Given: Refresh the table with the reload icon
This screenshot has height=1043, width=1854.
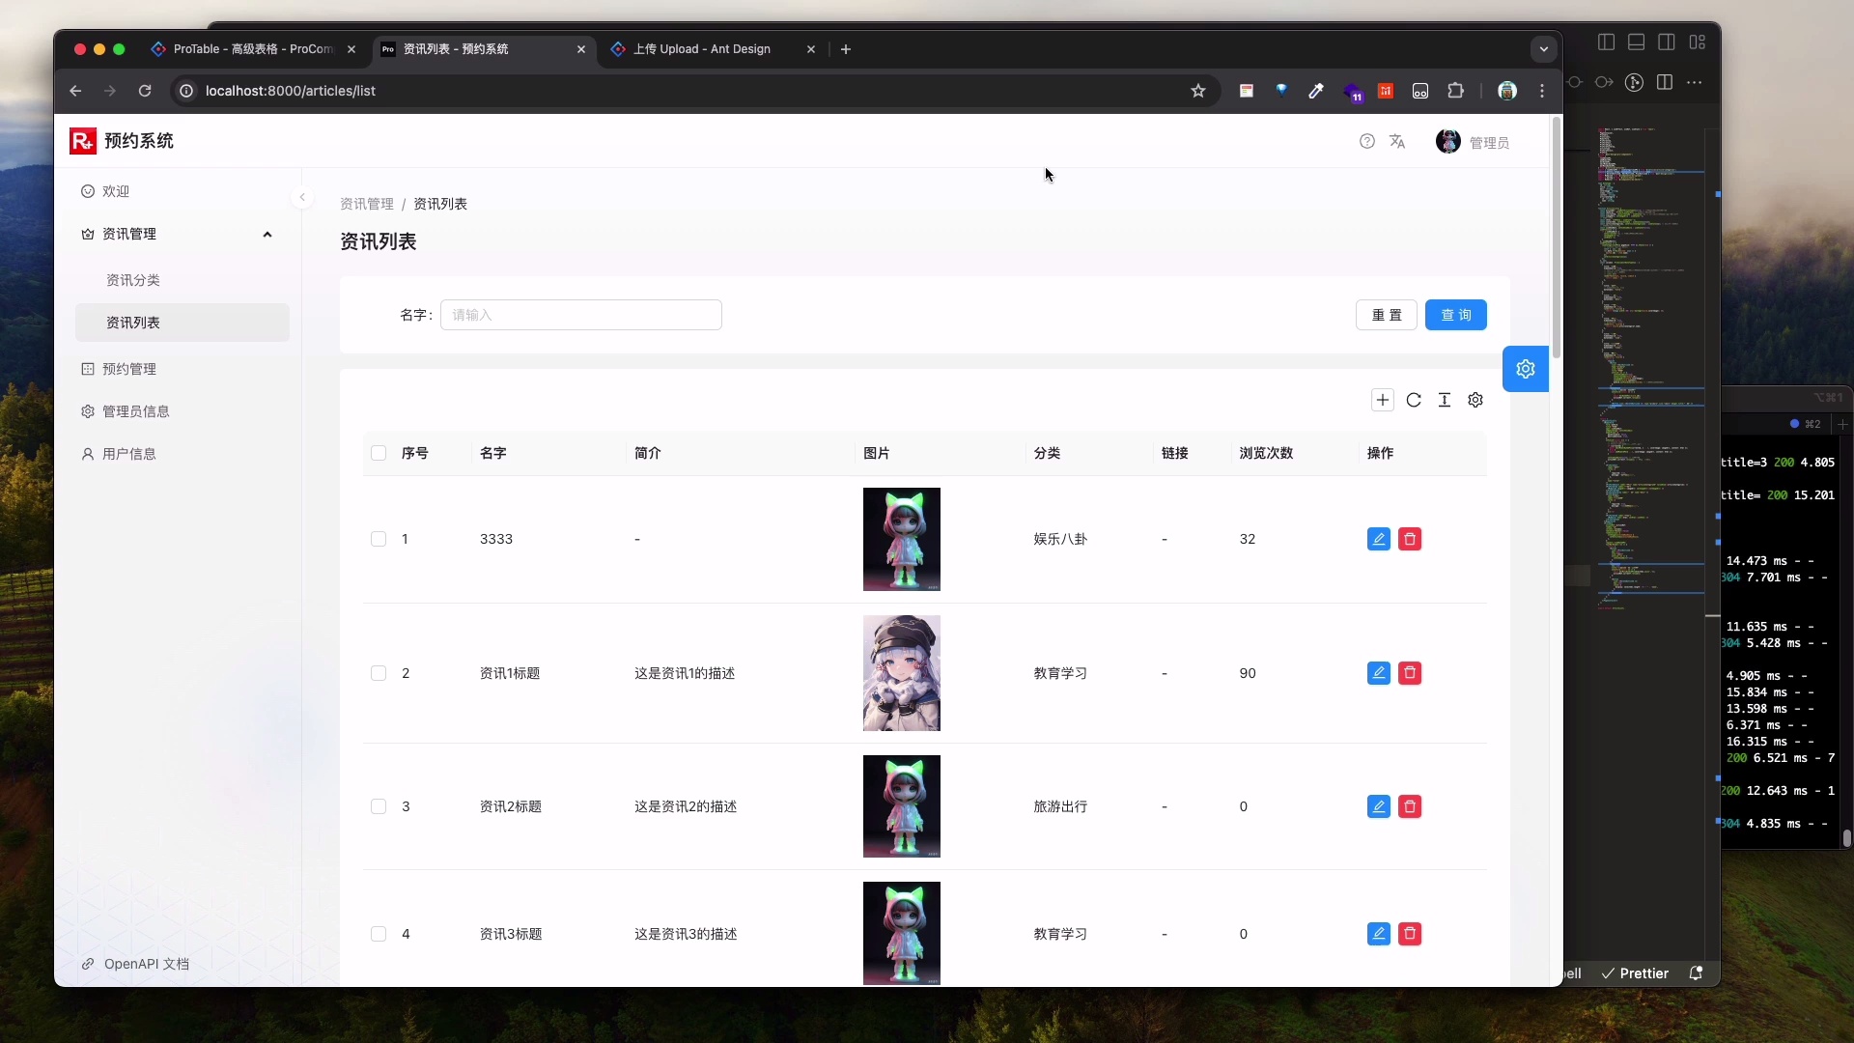Looking at the screenshot, I should click(1414, 400).
